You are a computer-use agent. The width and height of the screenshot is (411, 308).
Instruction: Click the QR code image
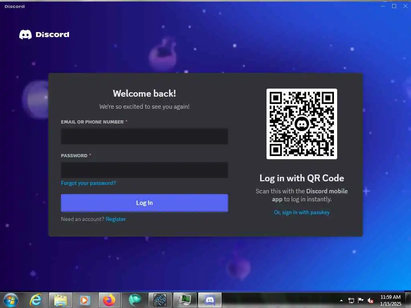[x=302, y=124]
